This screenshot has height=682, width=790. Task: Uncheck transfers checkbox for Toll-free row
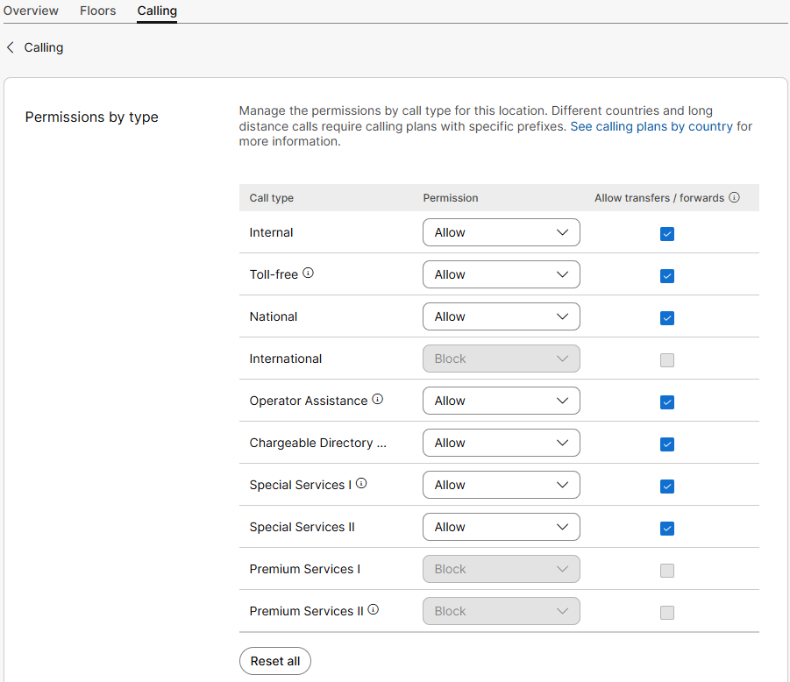click(667, 276)
